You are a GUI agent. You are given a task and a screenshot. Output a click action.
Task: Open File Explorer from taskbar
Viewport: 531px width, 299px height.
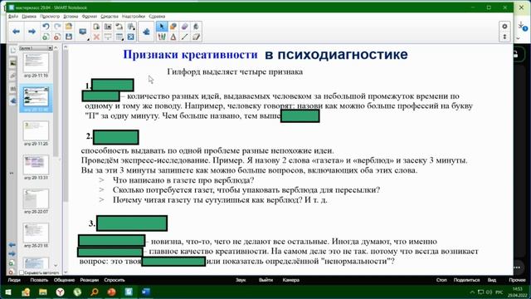42,292
